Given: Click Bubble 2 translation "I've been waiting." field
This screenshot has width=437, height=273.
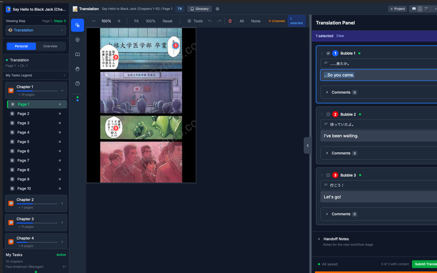Looking at the screenshot, I should coord(379,136).
